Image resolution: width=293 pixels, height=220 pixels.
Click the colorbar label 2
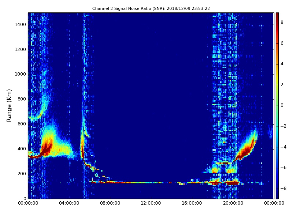point(282,85)
